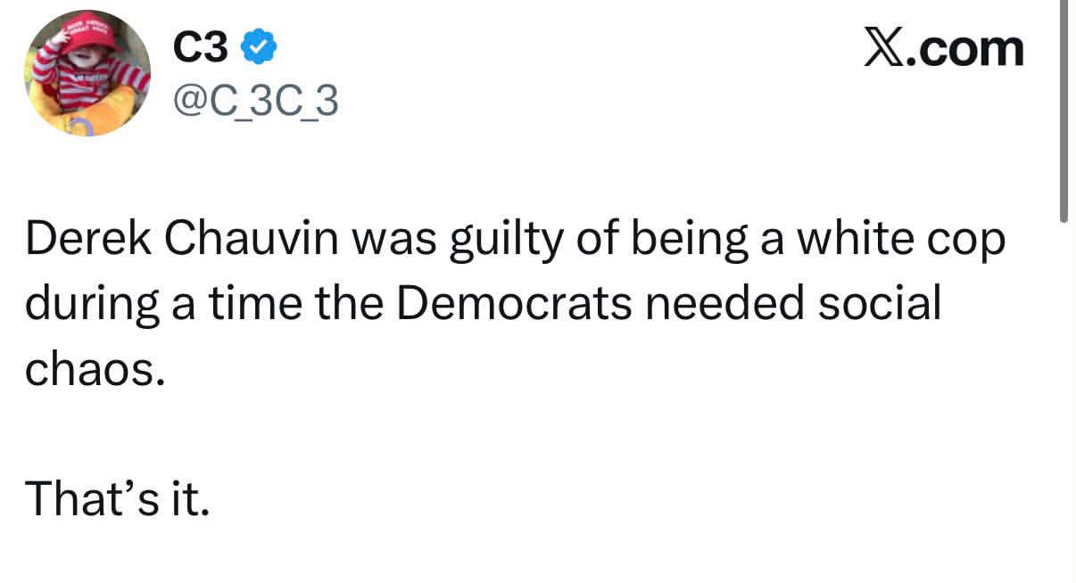Open C3's profile picture avatar
The image size is (1076, 583).
pyautogui.click(x=88, y=73)
